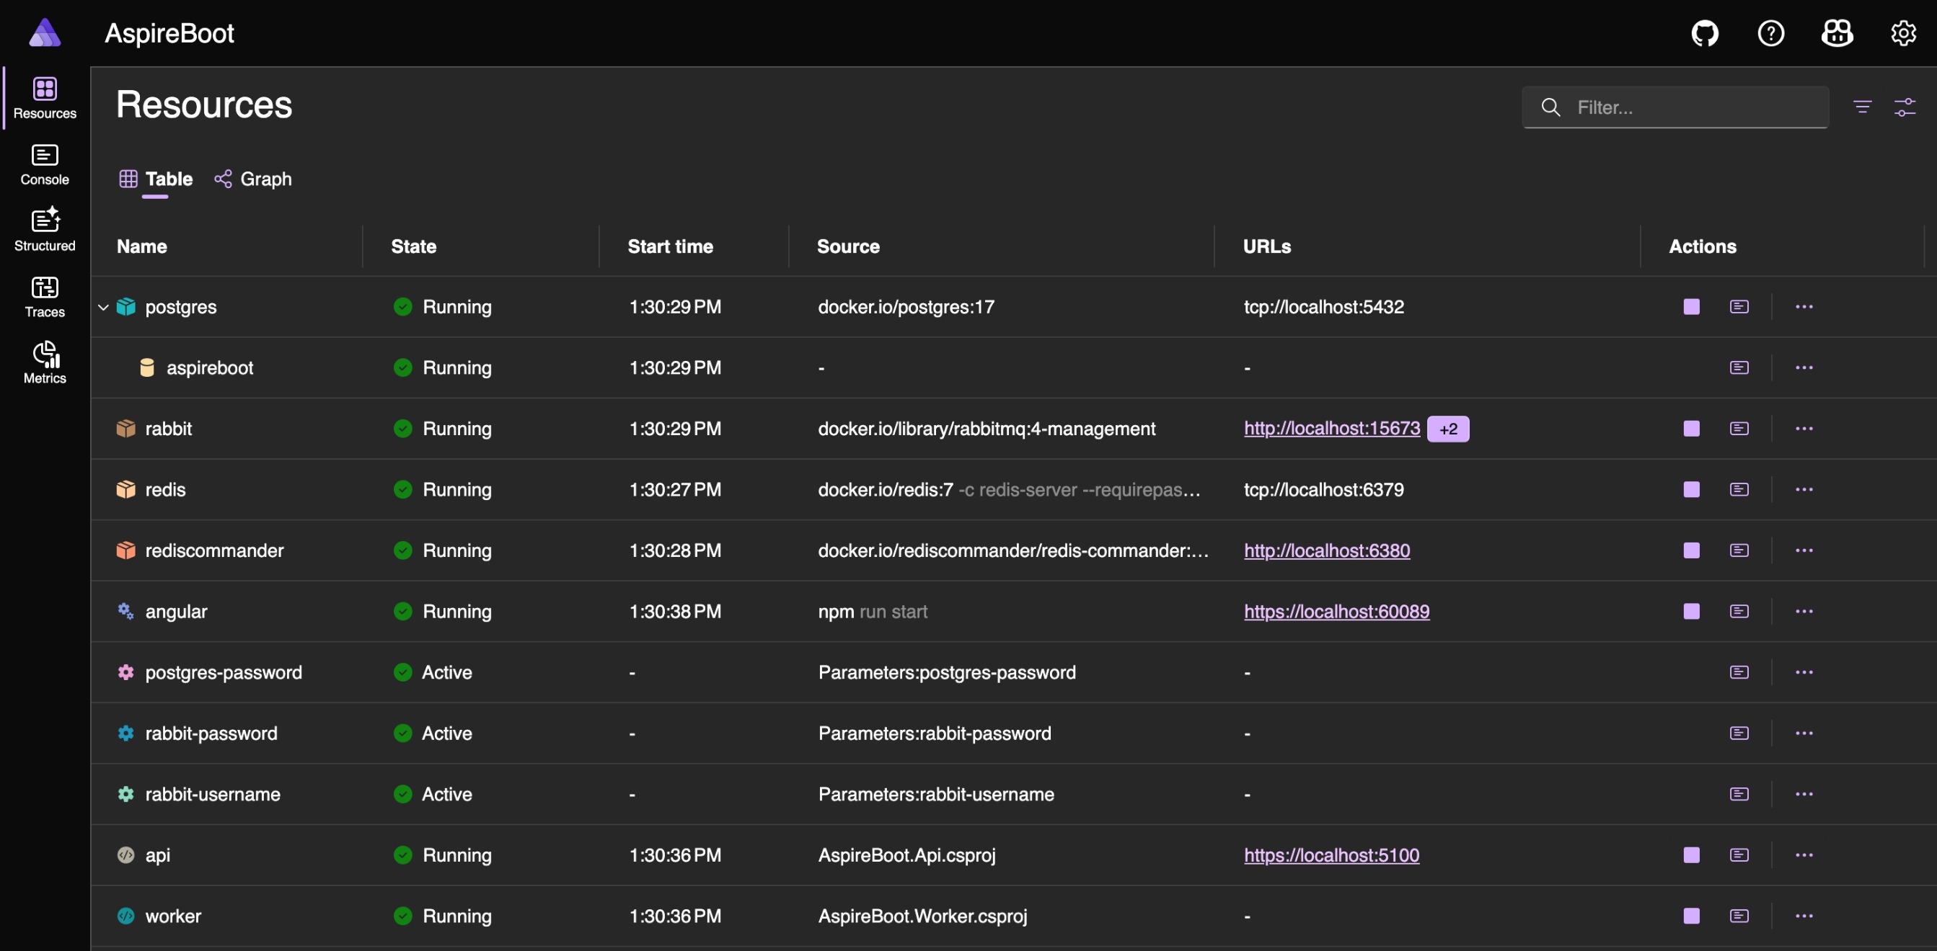Screen dimensions: 1937x951
Task: Click the Filter search field
Action: (x=1675, y=107)
